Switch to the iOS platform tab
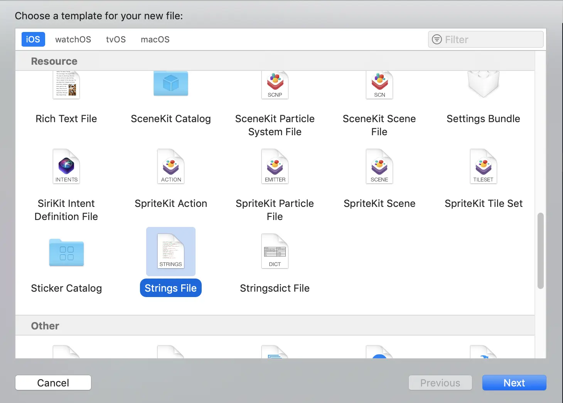The image size is (563, 403). pyautogui.click(x=33, y=39)
